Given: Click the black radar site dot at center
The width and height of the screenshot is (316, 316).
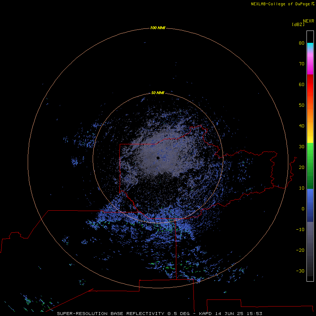Looking at the screenshot, I should coord(158,158).
